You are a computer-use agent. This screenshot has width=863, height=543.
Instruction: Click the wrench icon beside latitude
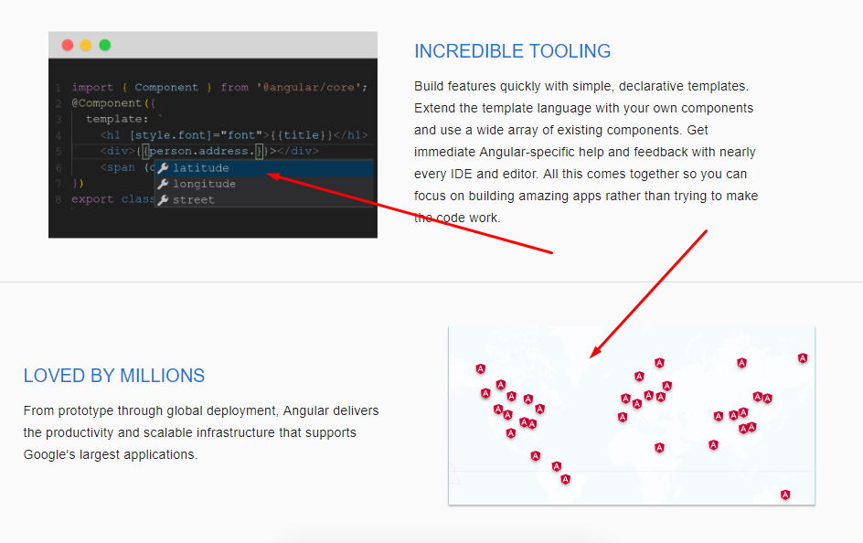click(x=163, y=167)
